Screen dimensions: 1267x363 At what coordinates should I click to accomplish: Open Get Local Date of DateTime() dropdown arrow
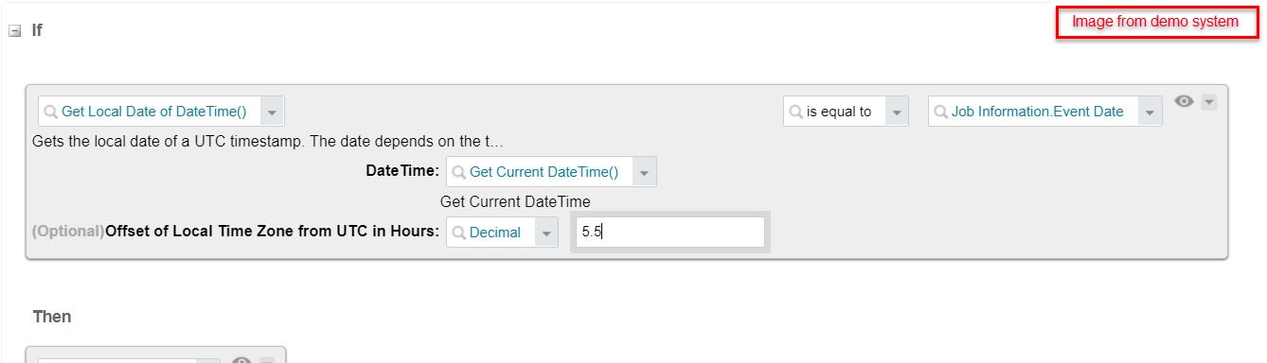tap(272, 112)
